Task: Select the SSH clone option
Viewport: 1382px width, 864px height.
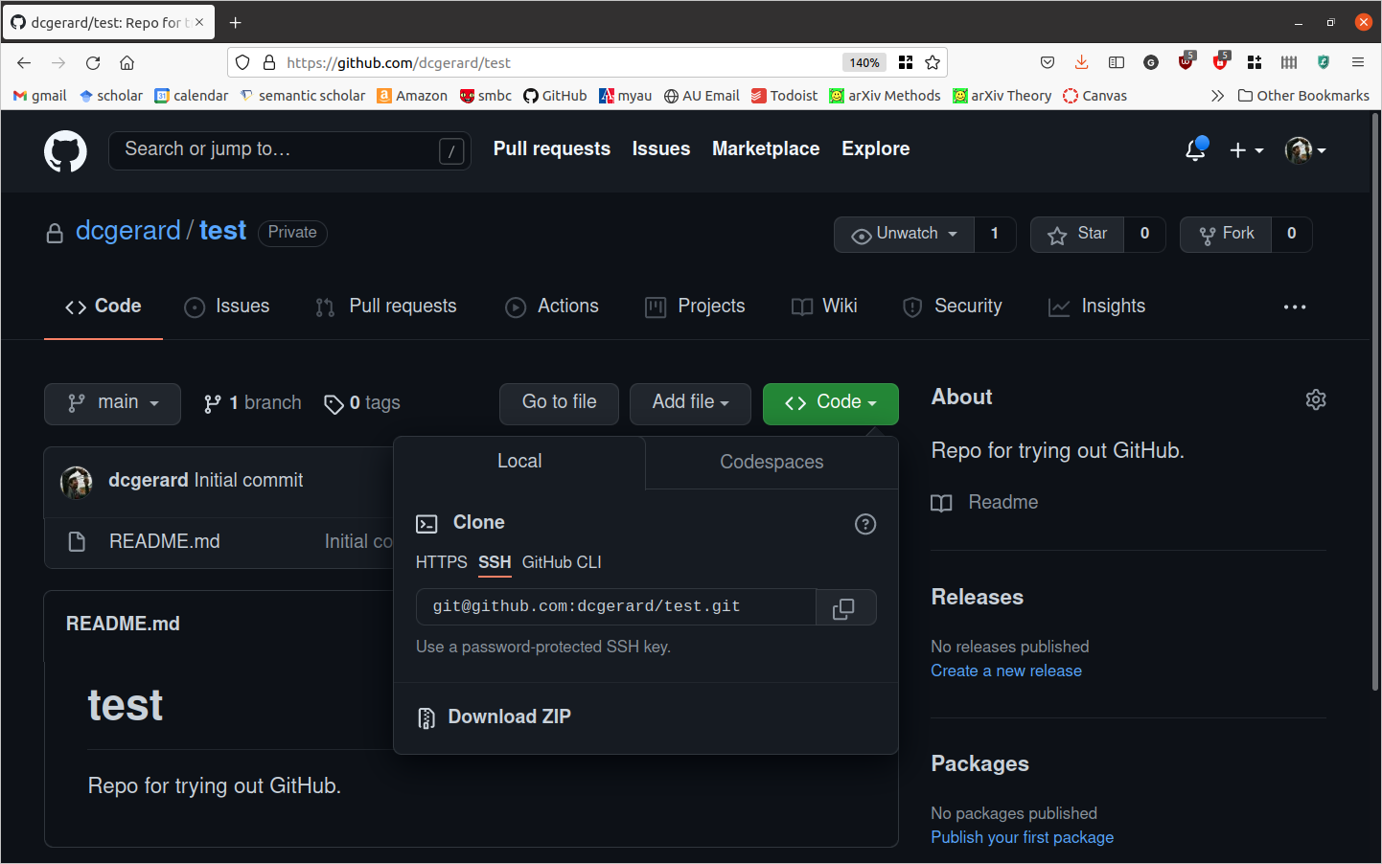Action: (x=495, y=562)
